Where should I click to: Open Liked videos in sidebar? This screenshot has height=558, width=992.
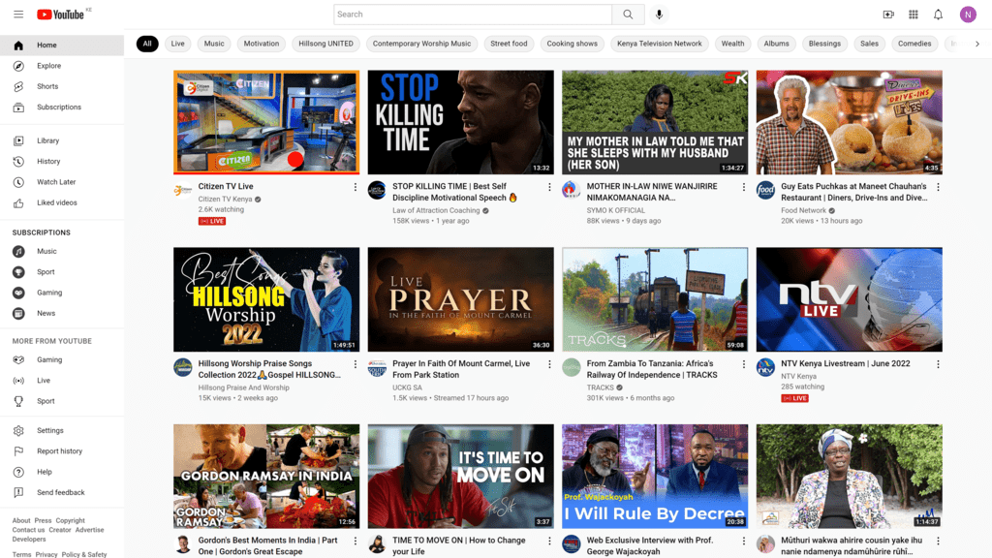pos(62,203)
